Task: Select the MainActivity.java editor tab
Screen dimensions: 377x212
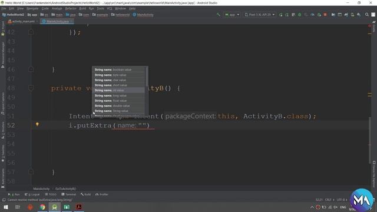Action: pyautogui.click(x=57, y=21)
